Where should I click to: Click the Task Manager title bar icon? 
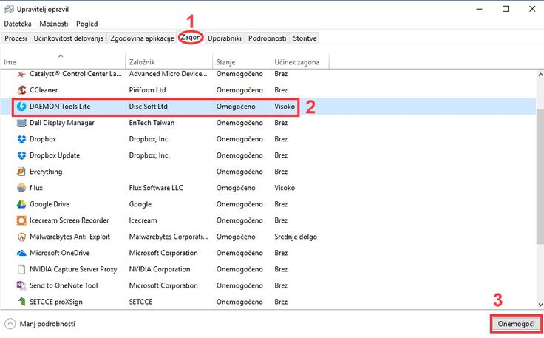tap(9, 10)
